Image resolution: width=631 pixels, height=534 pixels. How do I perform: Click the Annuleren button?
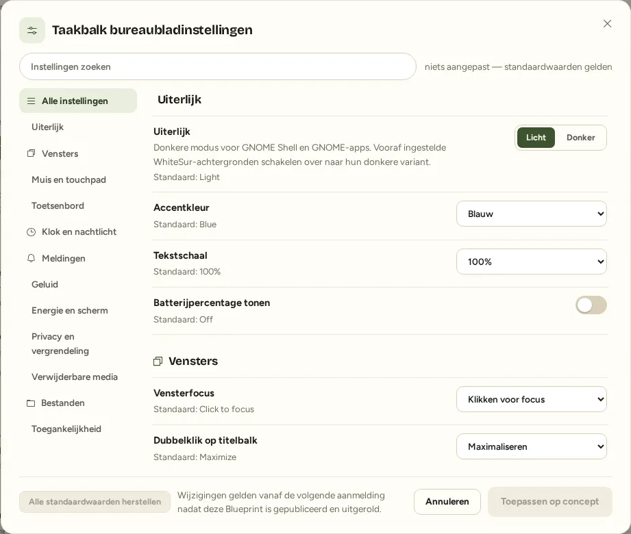(447, 501)
